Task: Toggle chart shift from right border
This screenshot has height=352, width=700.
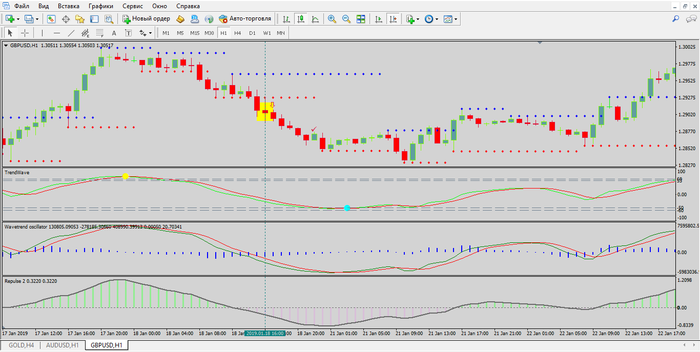Action: click(x=393, y=19)
